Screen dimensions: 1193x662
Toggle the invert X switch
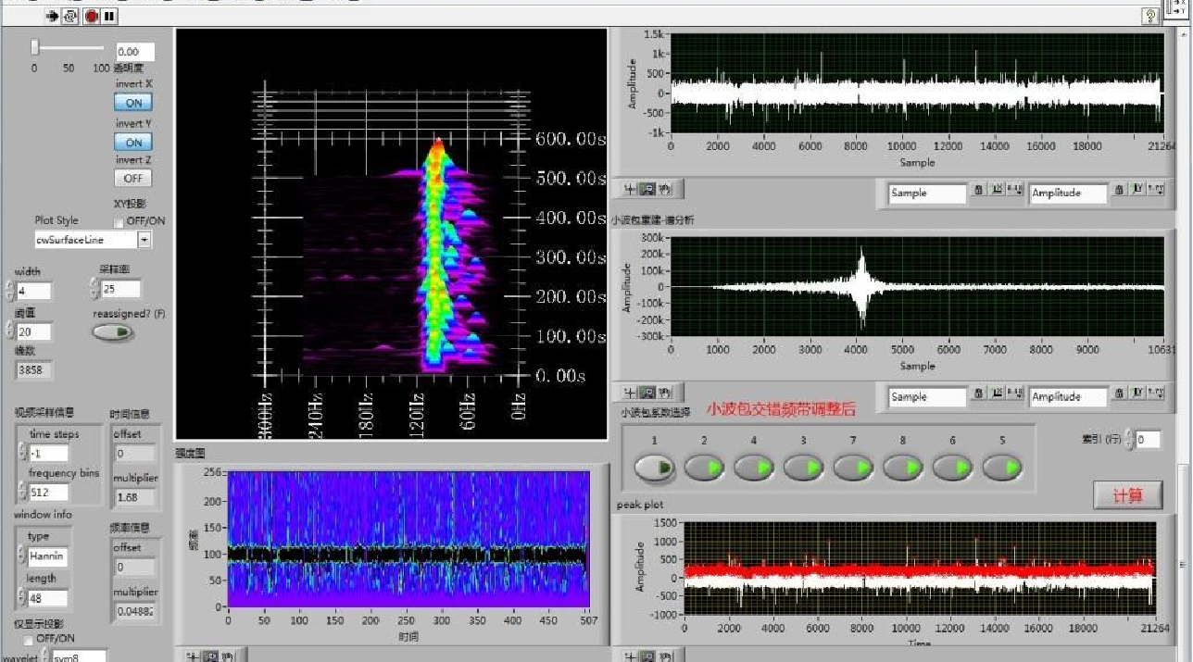pos(133,103)
